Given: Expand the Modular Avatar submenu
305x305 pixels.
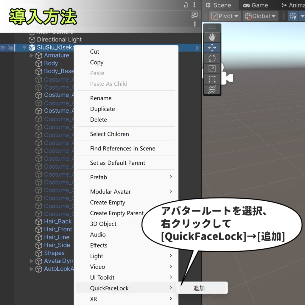Looking at the screenshot, I should coord(126,192).
